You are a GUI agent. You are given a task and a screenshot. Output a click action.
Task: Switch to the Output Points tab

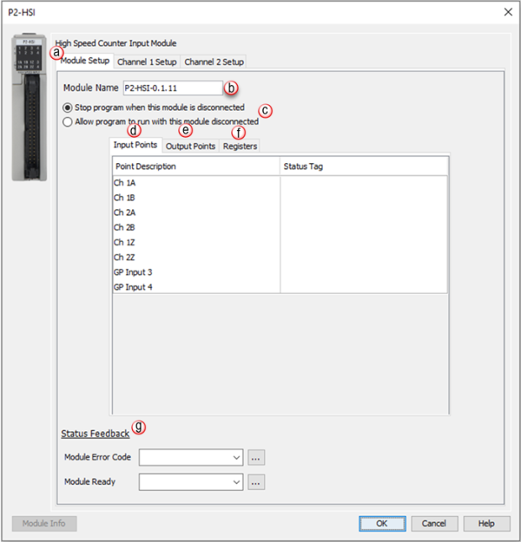click(x=190, y=145)
